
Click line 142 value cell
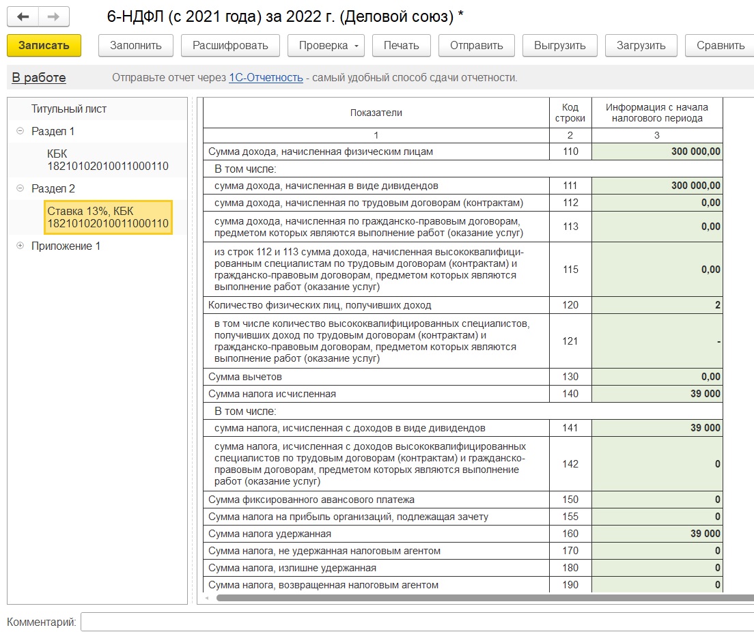(657, 464)
